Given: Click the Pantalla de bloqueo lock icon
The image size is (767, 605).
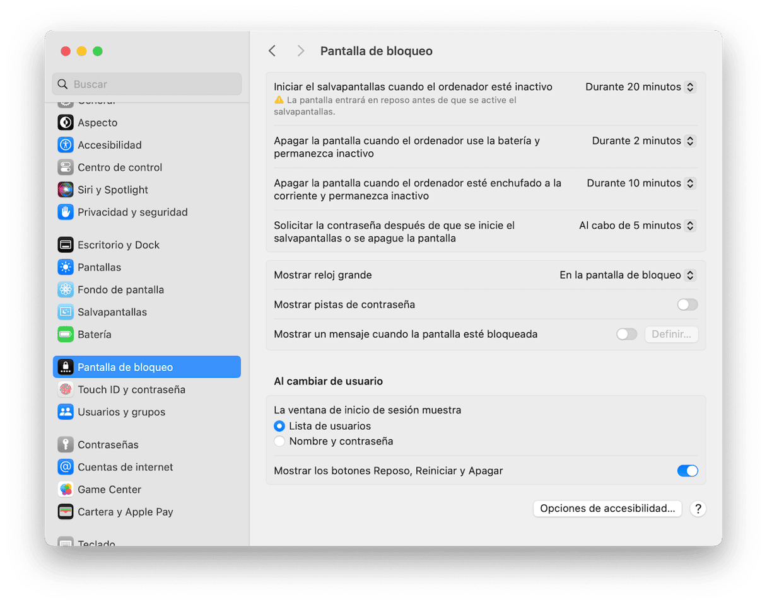Looking at the screenshot, I should (x=66, y=367).
